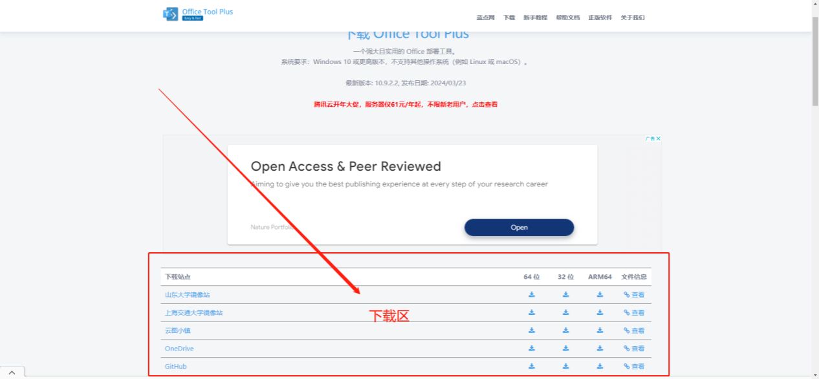Click the blue Open ad button
The width and height of the screenshot is (819, 379).
coord(519,227)
